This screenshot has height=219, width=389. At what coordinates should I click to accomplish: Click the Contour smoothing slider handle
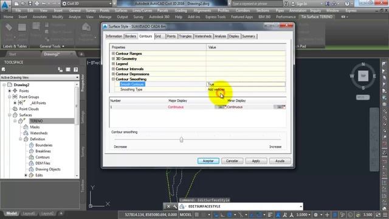(x=181, y=139)
